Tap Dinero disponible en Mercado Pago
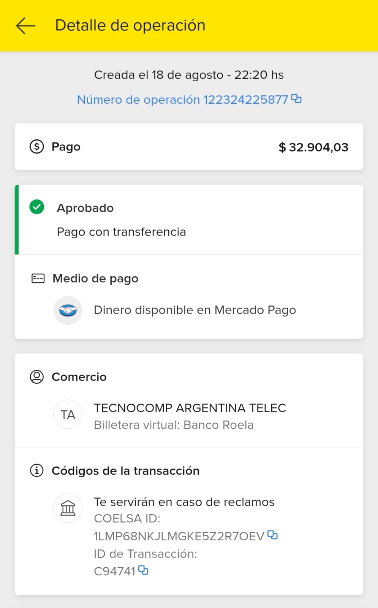 point(195,310)
